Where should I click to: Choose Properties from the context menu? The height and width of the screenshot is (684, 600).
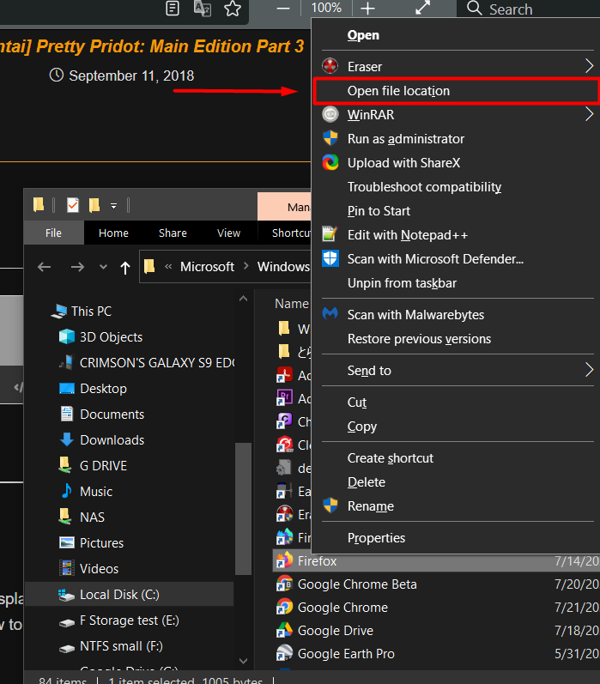[x=376, y=538]
